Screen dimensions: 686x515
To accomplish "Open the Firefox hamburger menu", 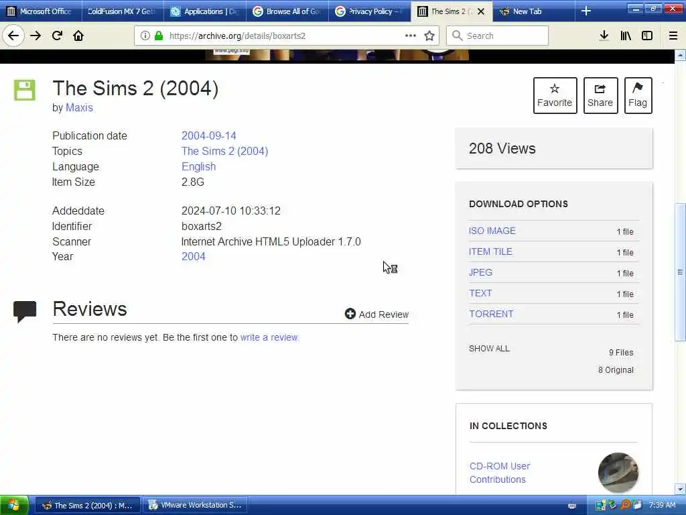I will 673,36.
